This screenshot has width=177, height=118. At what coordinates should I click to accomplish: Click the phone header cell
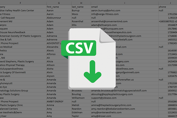click(x=168, y=7)
